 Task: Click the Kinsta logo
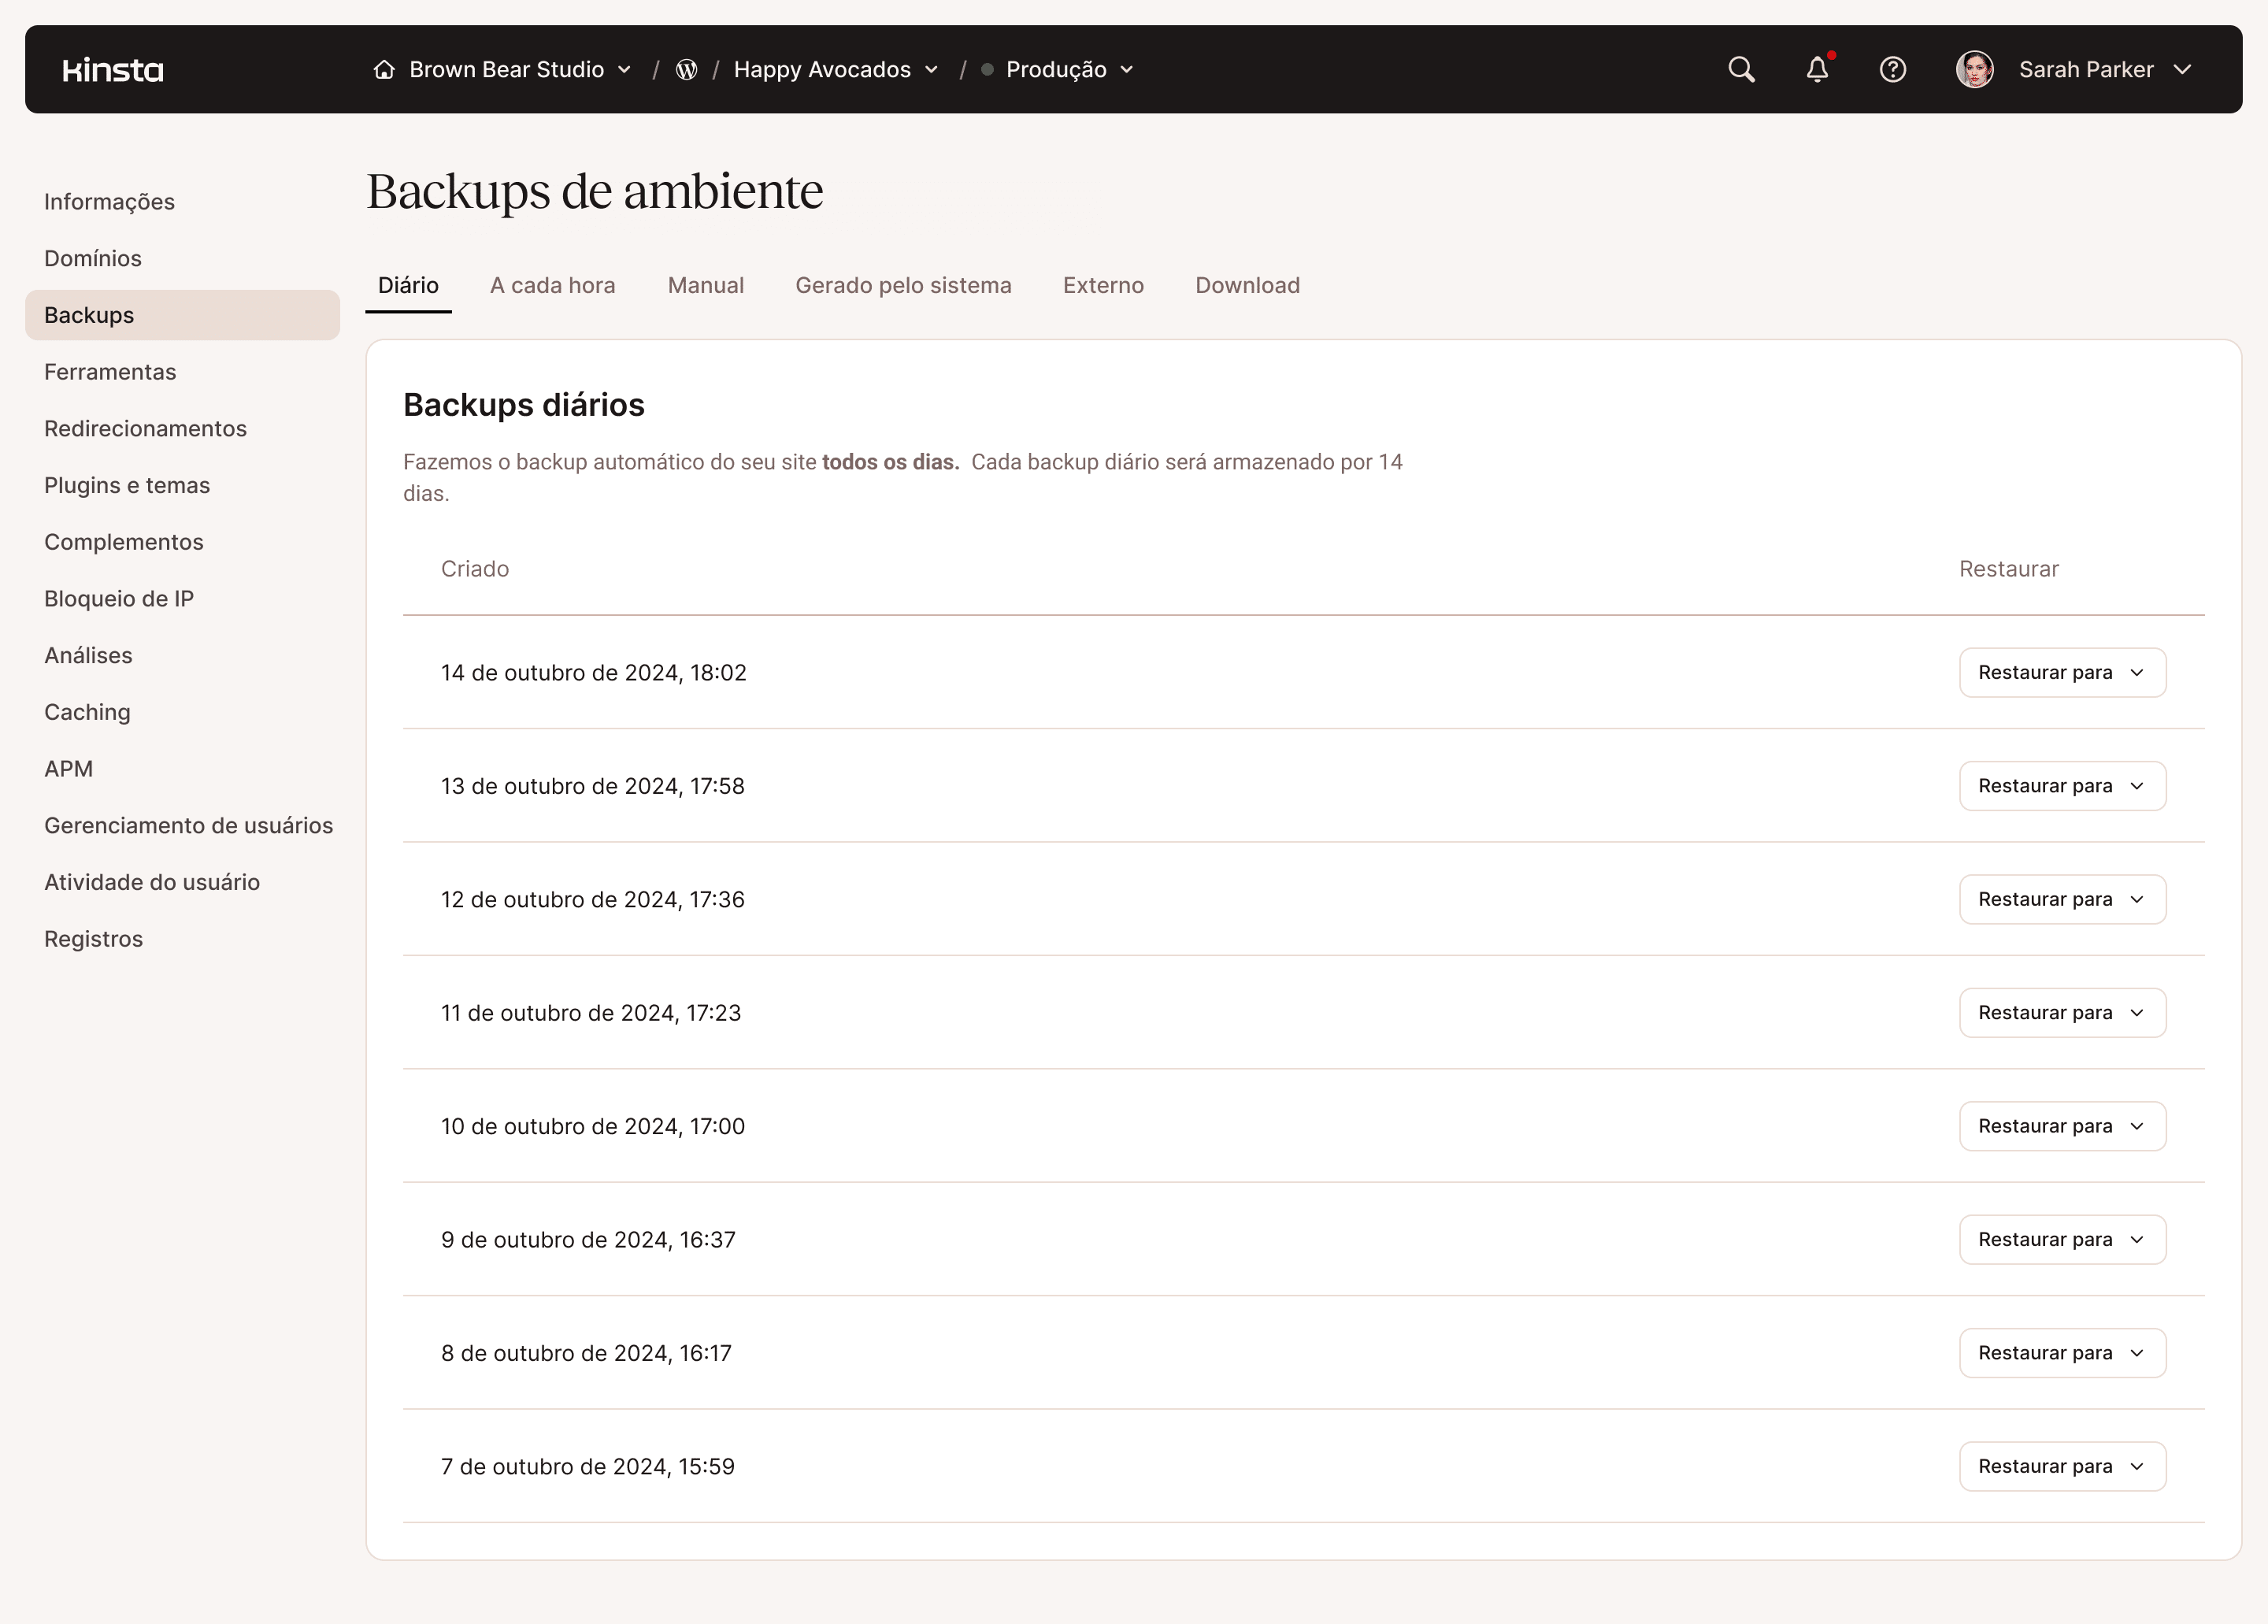[x=113, y=69]
